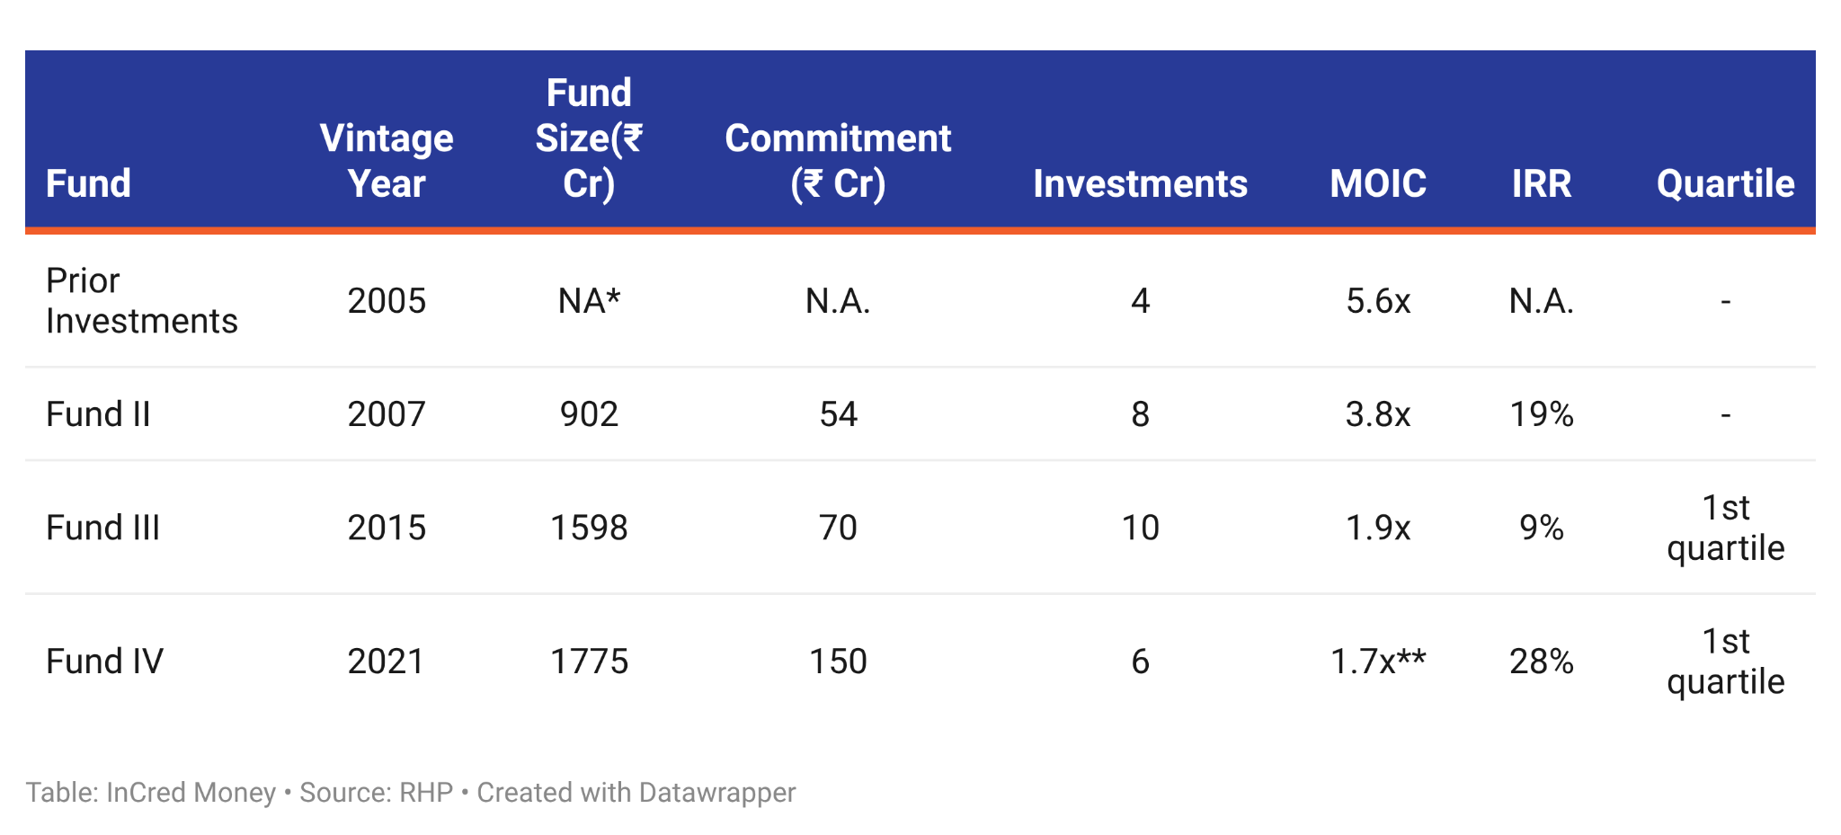Select the 2021 vintage year cell

click(387, 662)
